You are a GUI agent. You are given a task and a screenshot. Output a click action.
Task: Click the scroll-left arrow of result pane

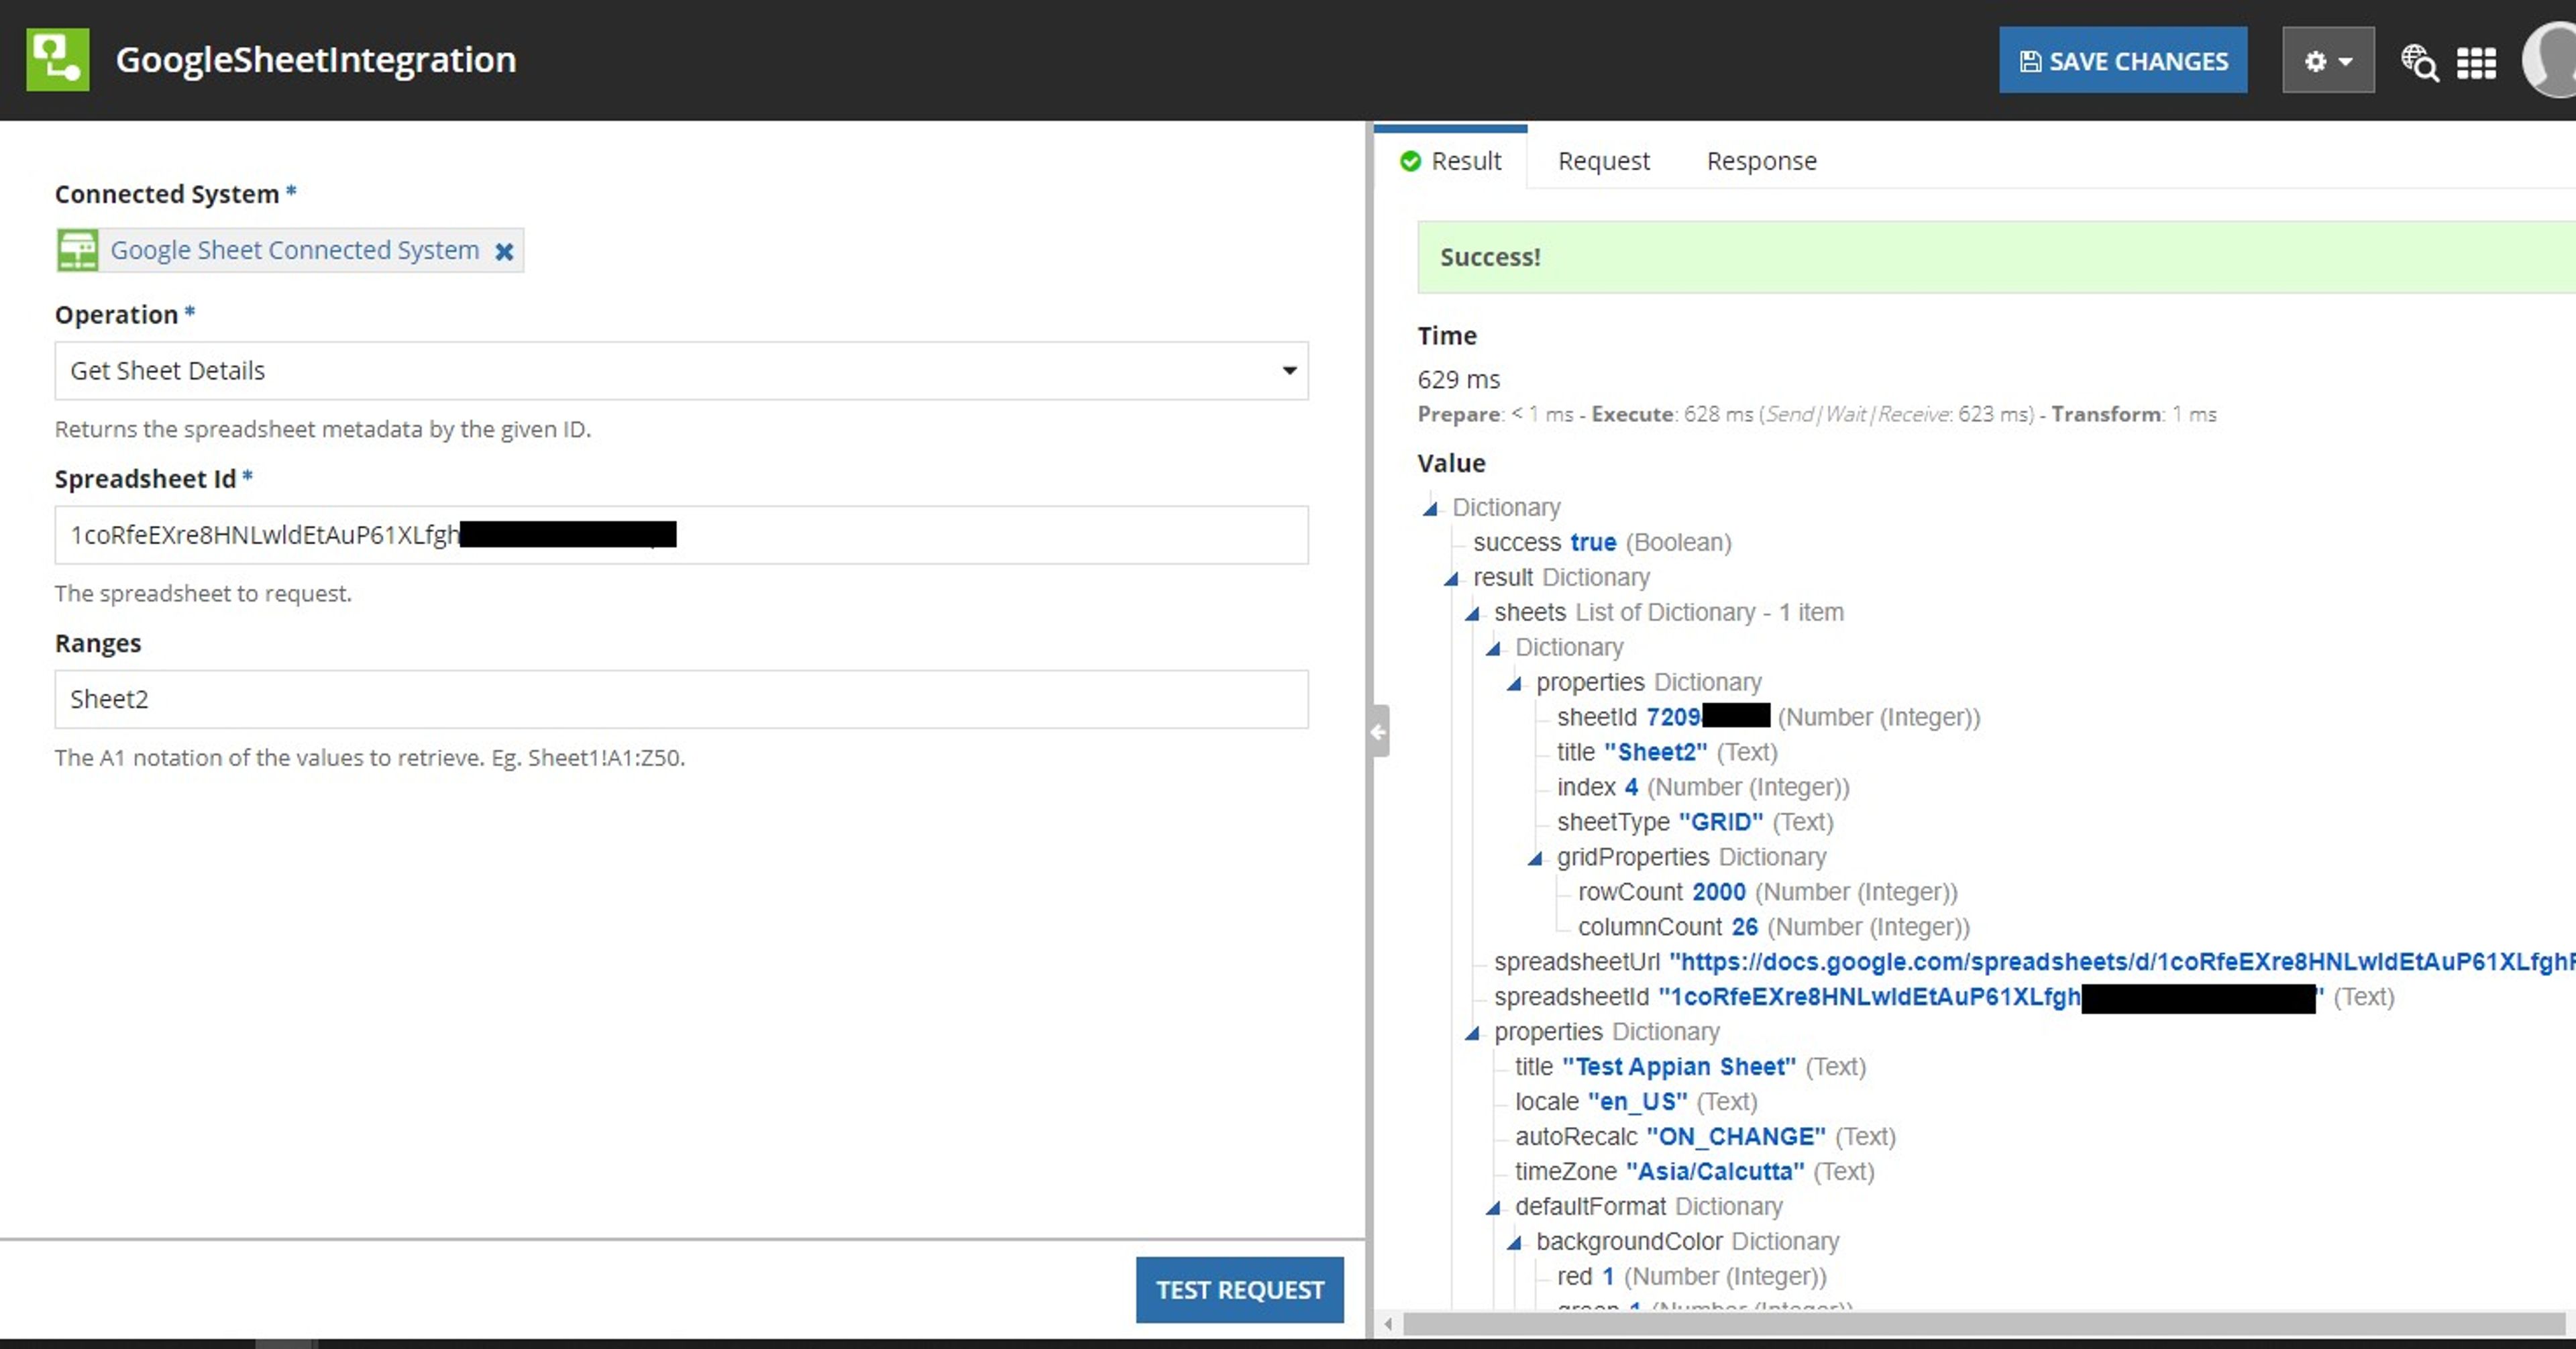pos(1388,1324)
